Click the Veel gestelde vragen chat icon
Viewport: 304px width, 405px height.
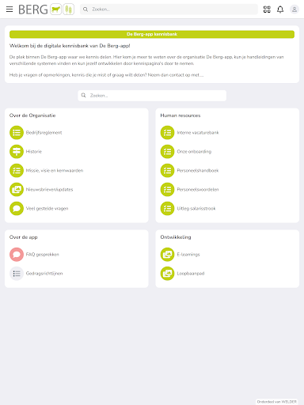[x=17, y=209]
